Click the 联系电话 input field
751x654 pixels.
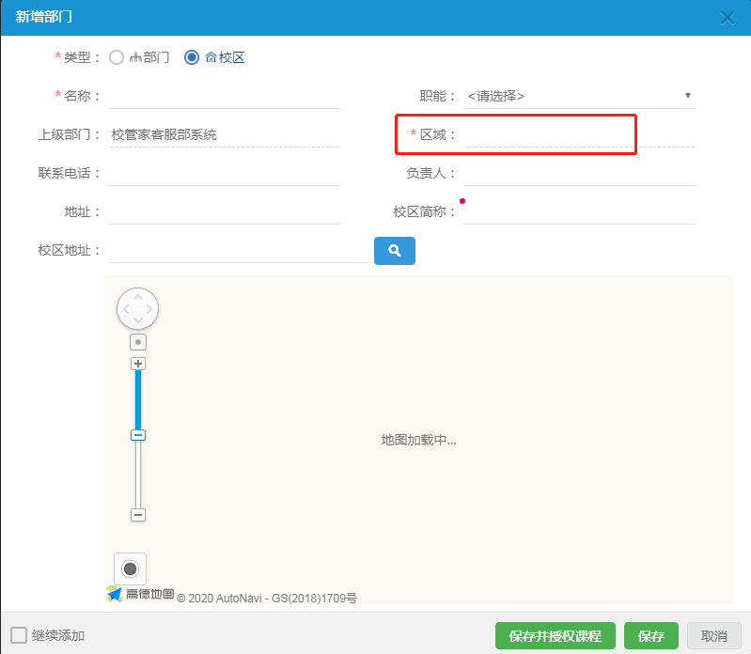(x=224, y=173)
